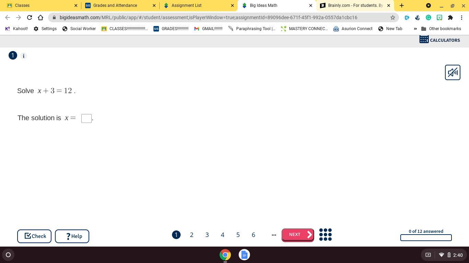
Task: Jump to question 5
Action: [x=238, y=235]
